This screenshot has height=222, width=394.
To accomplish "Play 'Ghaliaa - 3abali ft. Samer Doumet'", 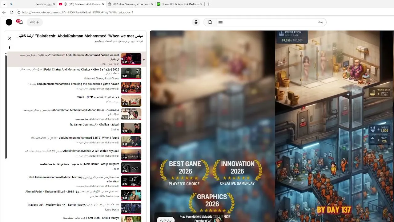I will 94,125.
